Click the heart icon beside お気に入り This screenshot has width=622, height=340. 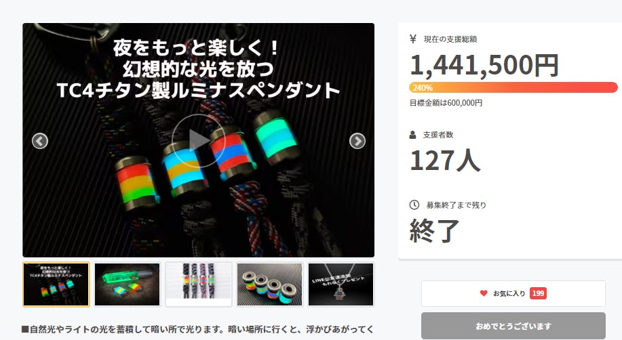(x=484, y=293)
